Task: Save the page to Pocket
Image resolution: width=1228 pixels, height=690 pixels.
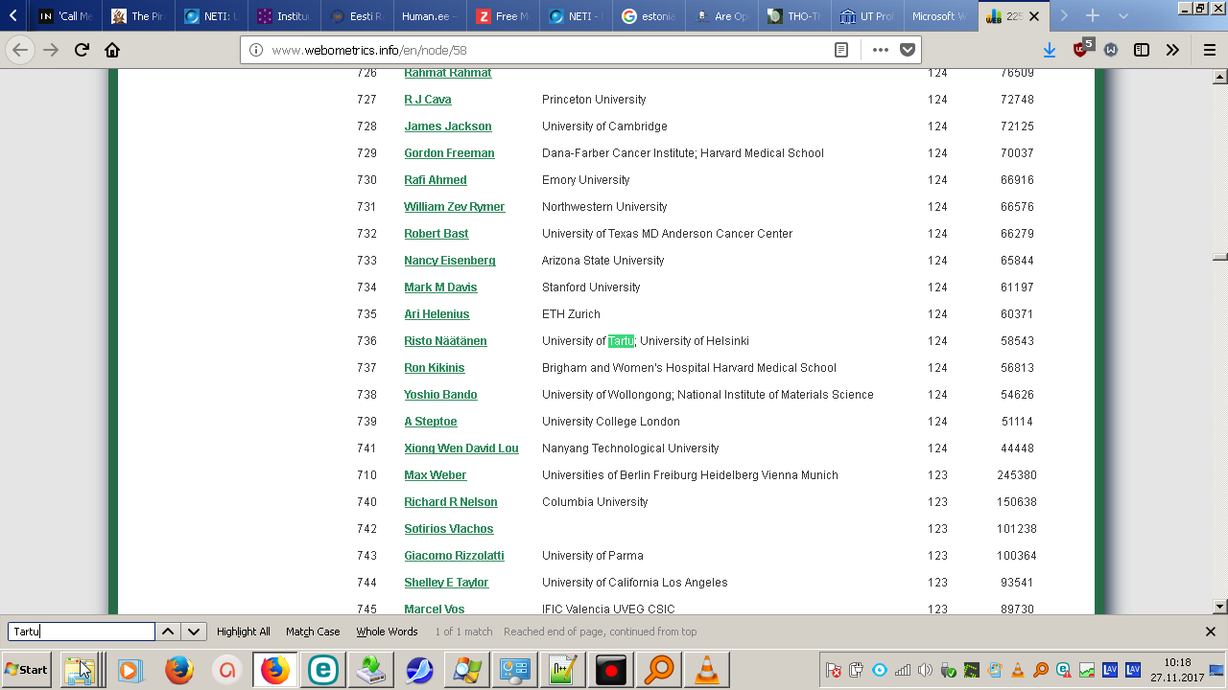Action: pyautogui.click(x=907, y=50)
